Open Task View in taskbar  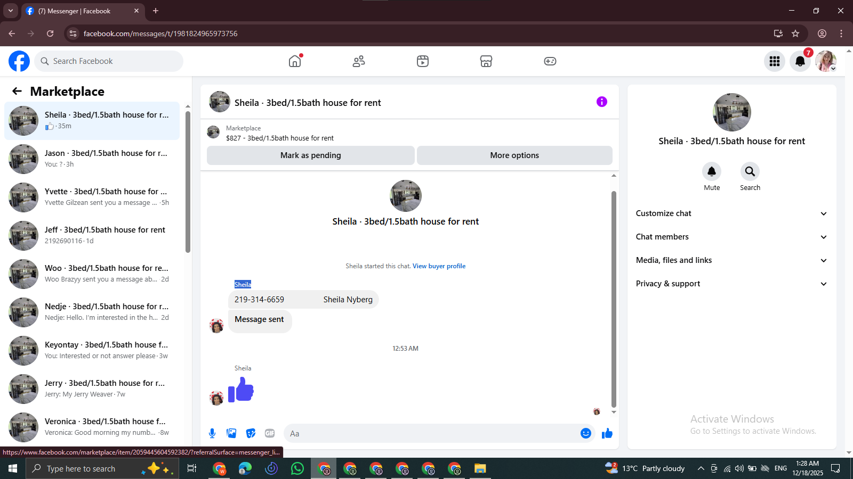(x=192, y=468)
